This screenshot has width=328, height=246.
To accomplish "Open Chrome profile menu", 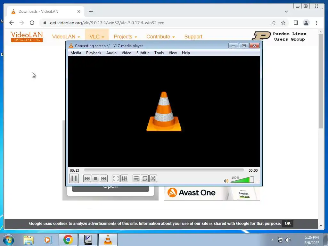I will click(x=306, y=23).
